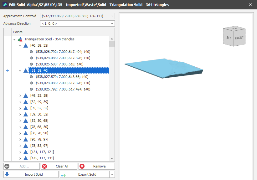Screen dimensions: 257x180
Task: Click the triangle icon beside [52, 50, 68]
Action: tap(26, 121)
